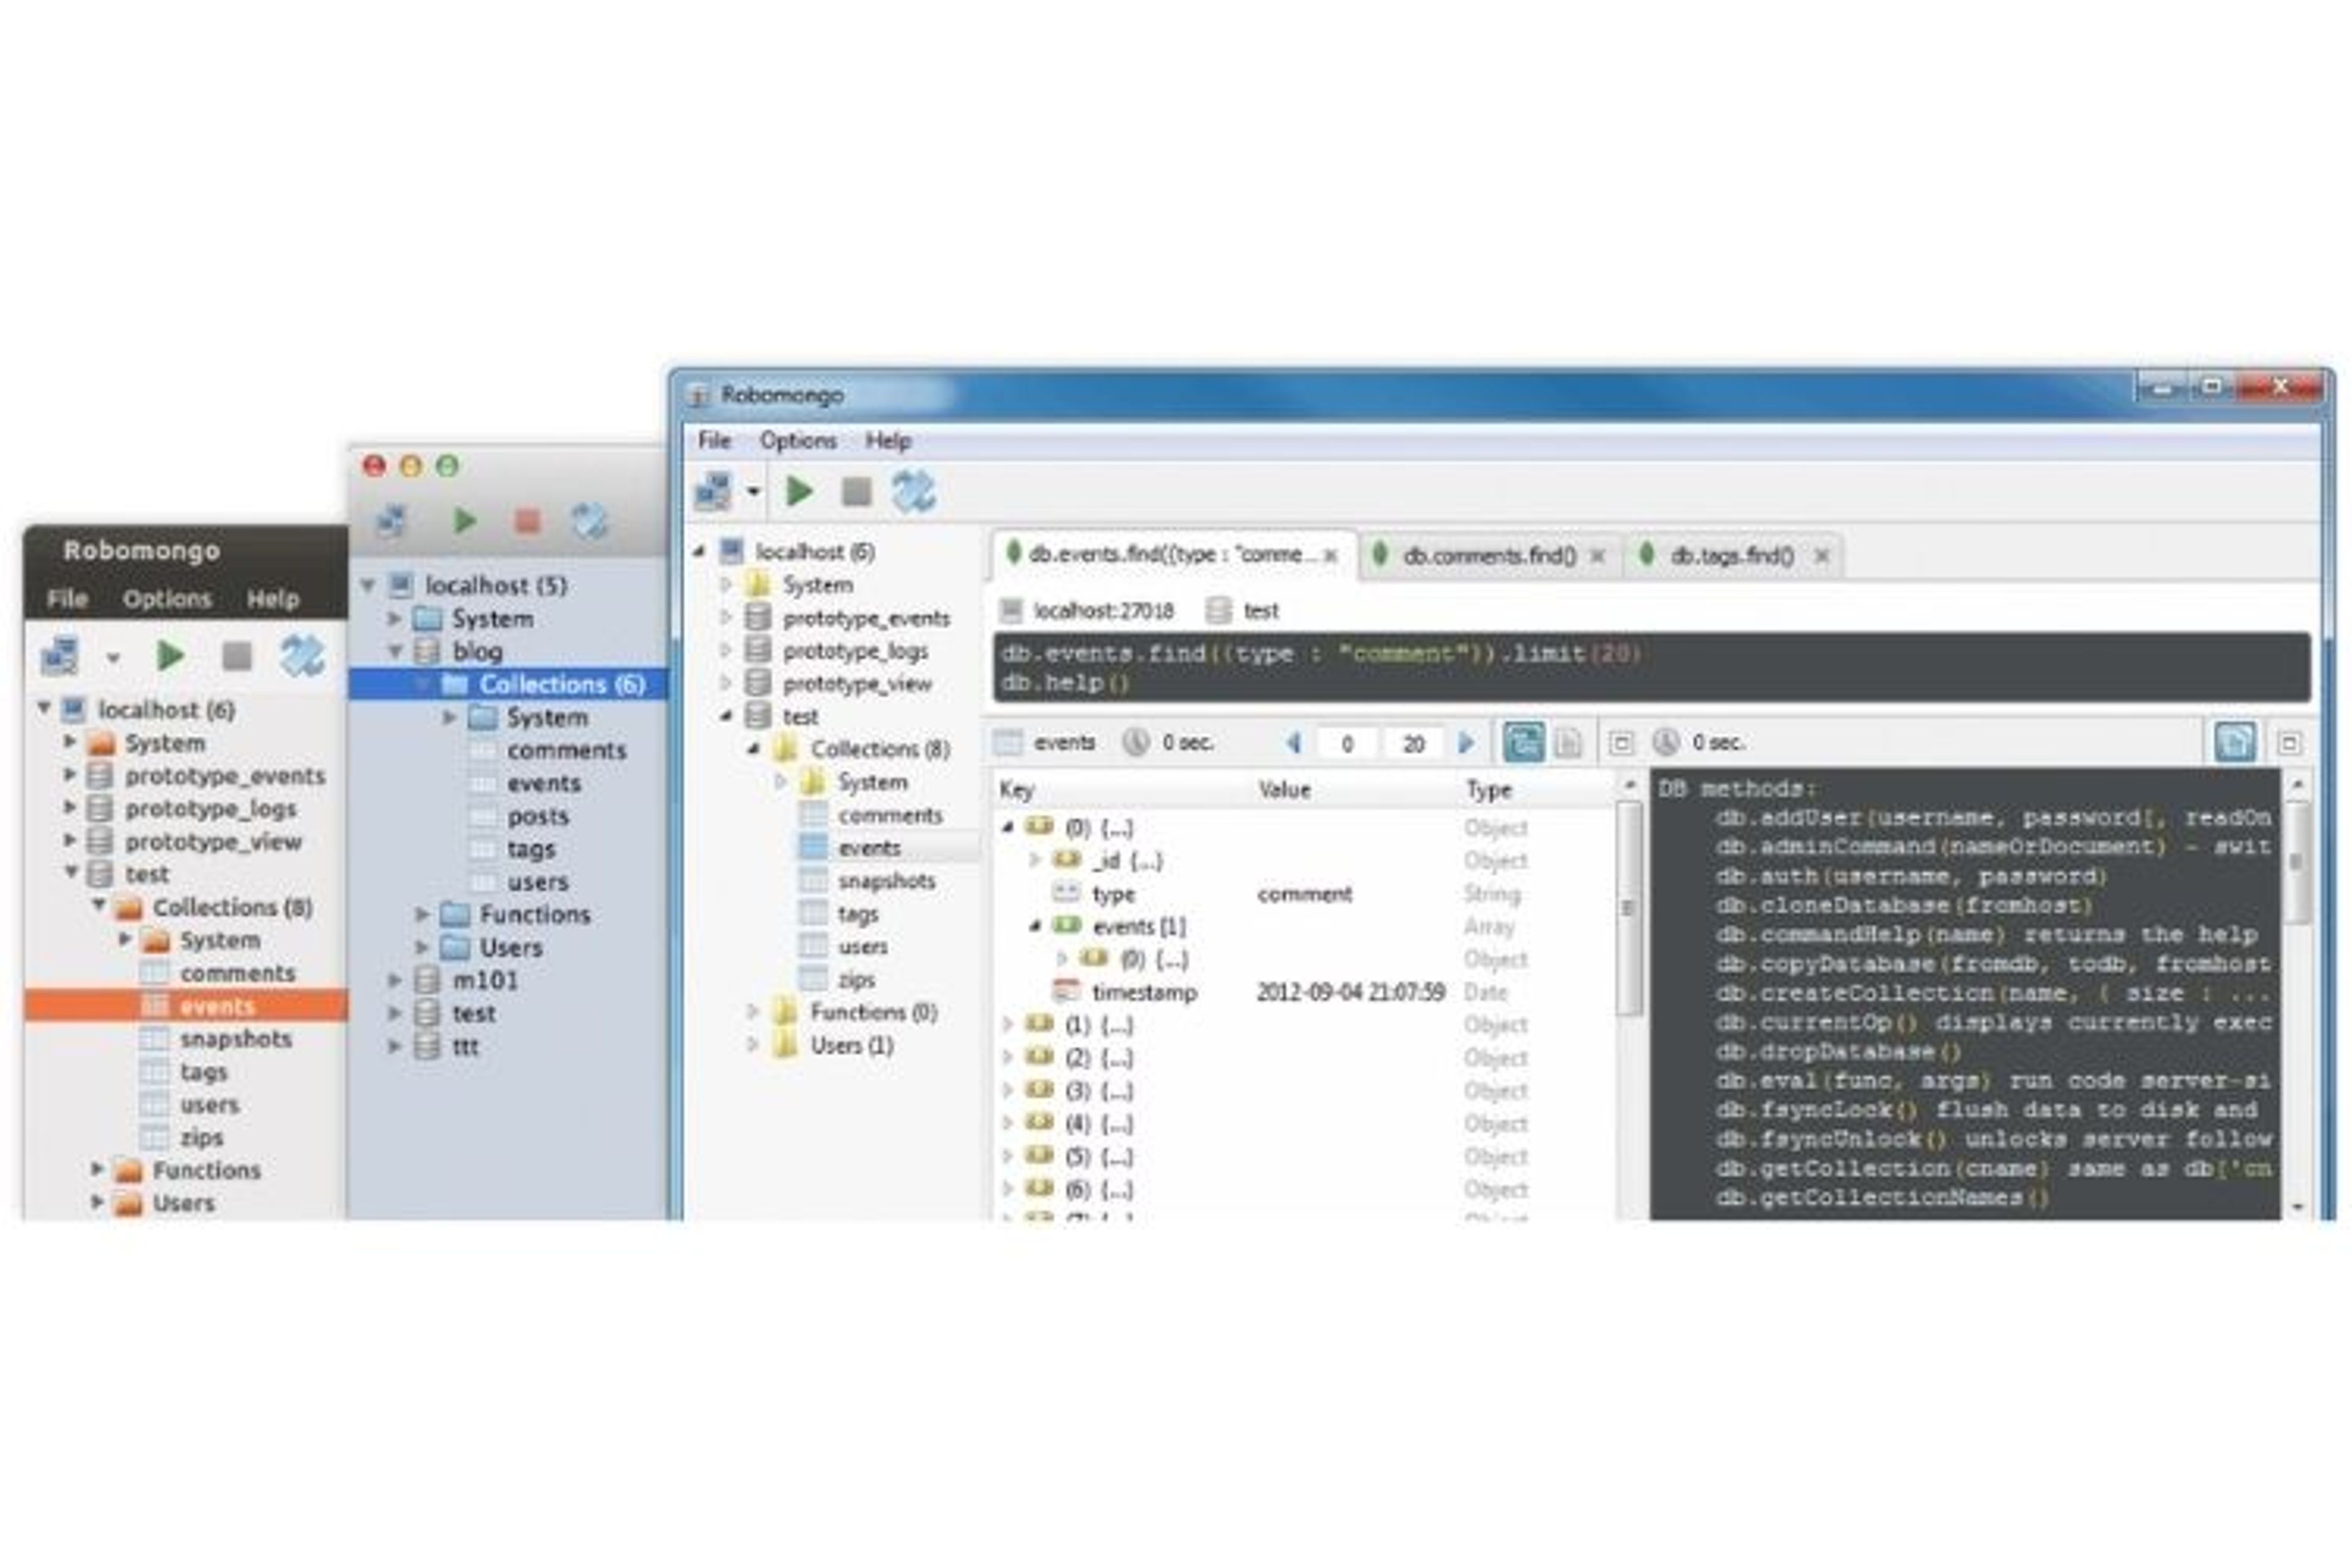The image size is (2352, 1568).
Task: Switch results to tree view mode
Action: [1524, 742]
